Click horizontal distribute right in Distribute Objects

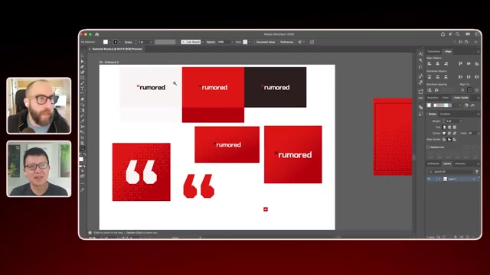click(477, 76)
